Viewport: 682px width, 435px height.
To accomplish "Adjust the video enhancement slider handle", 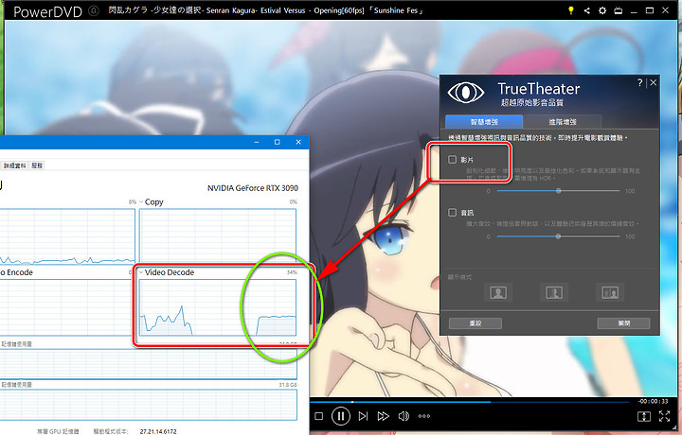I will tap(559, 191).
